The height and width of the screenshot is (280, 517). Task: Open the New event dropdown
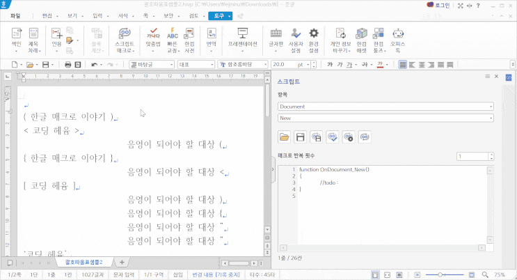click(385, 118)
